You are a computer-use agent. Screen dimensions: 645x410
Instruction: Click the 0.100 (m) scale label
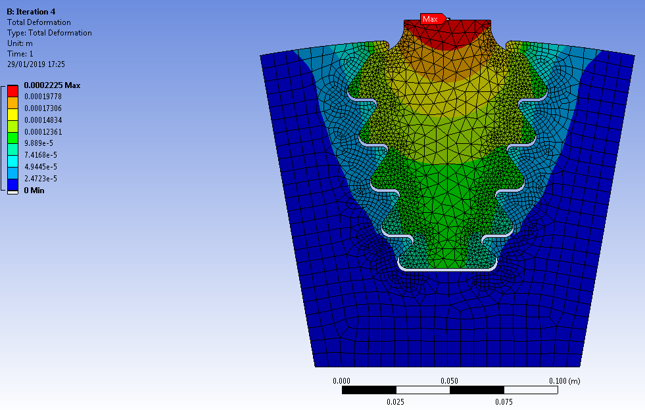(564, 381)
